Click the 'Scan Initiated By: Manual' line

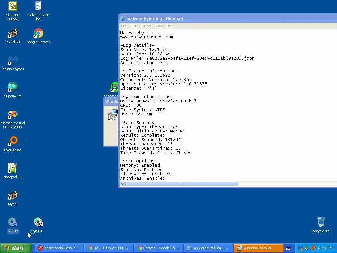point(153,131)
